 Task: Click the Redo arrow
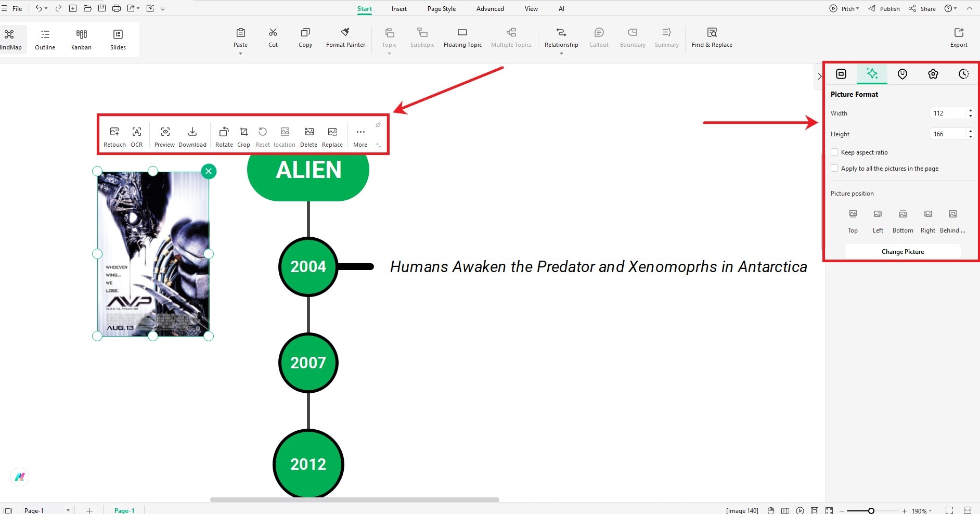[58, 8]
